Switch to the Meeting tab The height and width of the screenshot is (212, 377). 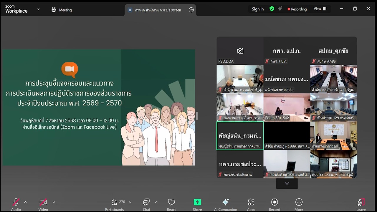coord(62,10)
